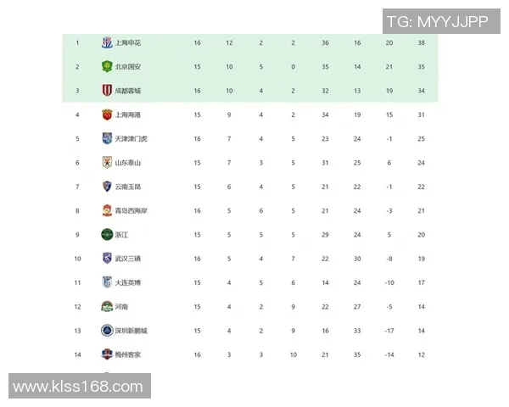509x407 pixels.
Task: Select the Chengdu Rongcheng (成都蓉城) team crest
Action: (x=107, y=90)
